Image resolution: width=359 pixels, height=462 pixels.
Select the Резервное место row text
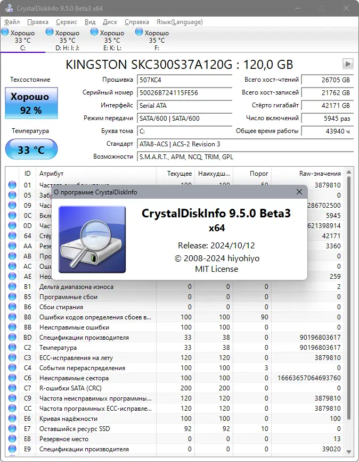click(x=64, y=439)
